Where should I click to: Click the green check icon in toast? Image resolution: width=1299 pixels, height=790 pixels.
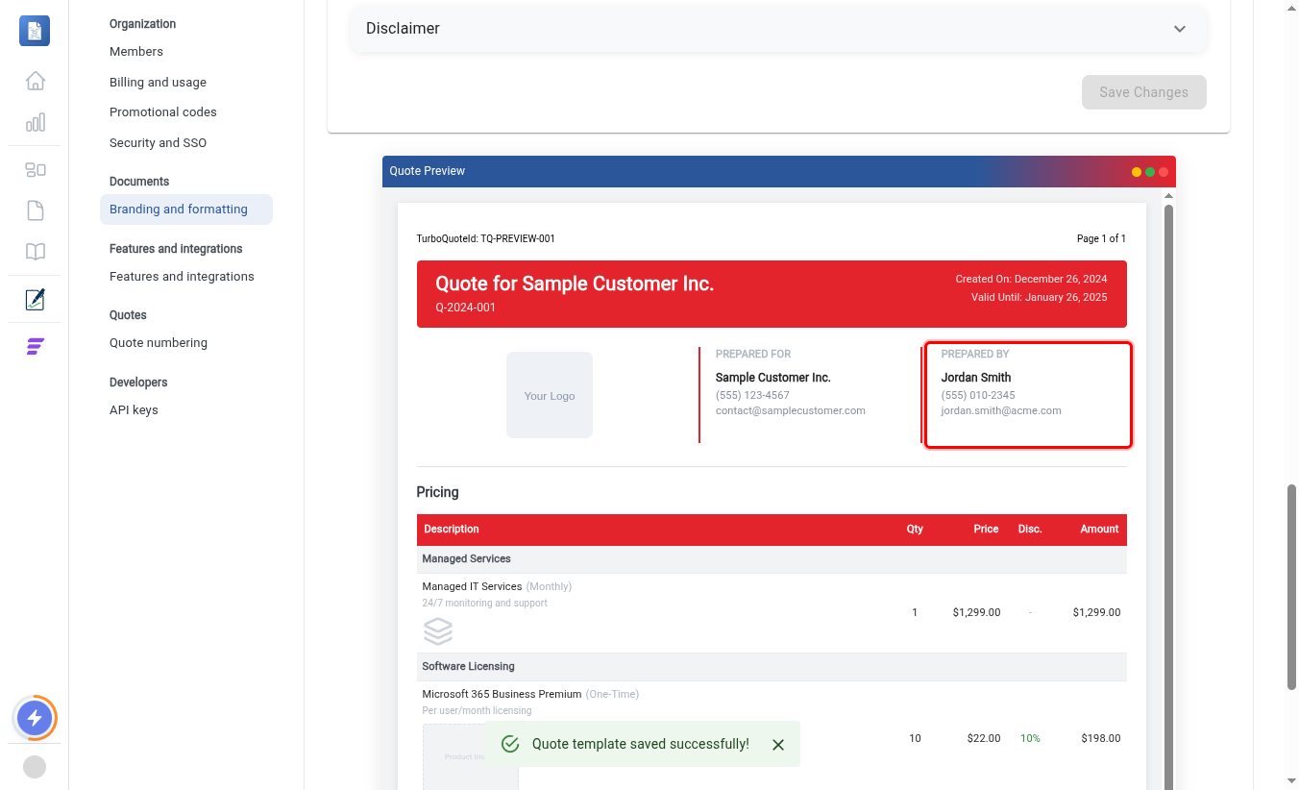pyautogui.click(x=510, y=744)
